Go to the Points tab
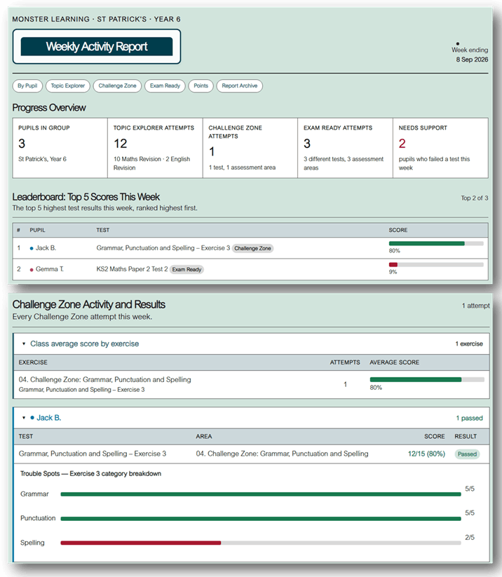Viewport: 502px width, 577px height. tap(201, 86)
